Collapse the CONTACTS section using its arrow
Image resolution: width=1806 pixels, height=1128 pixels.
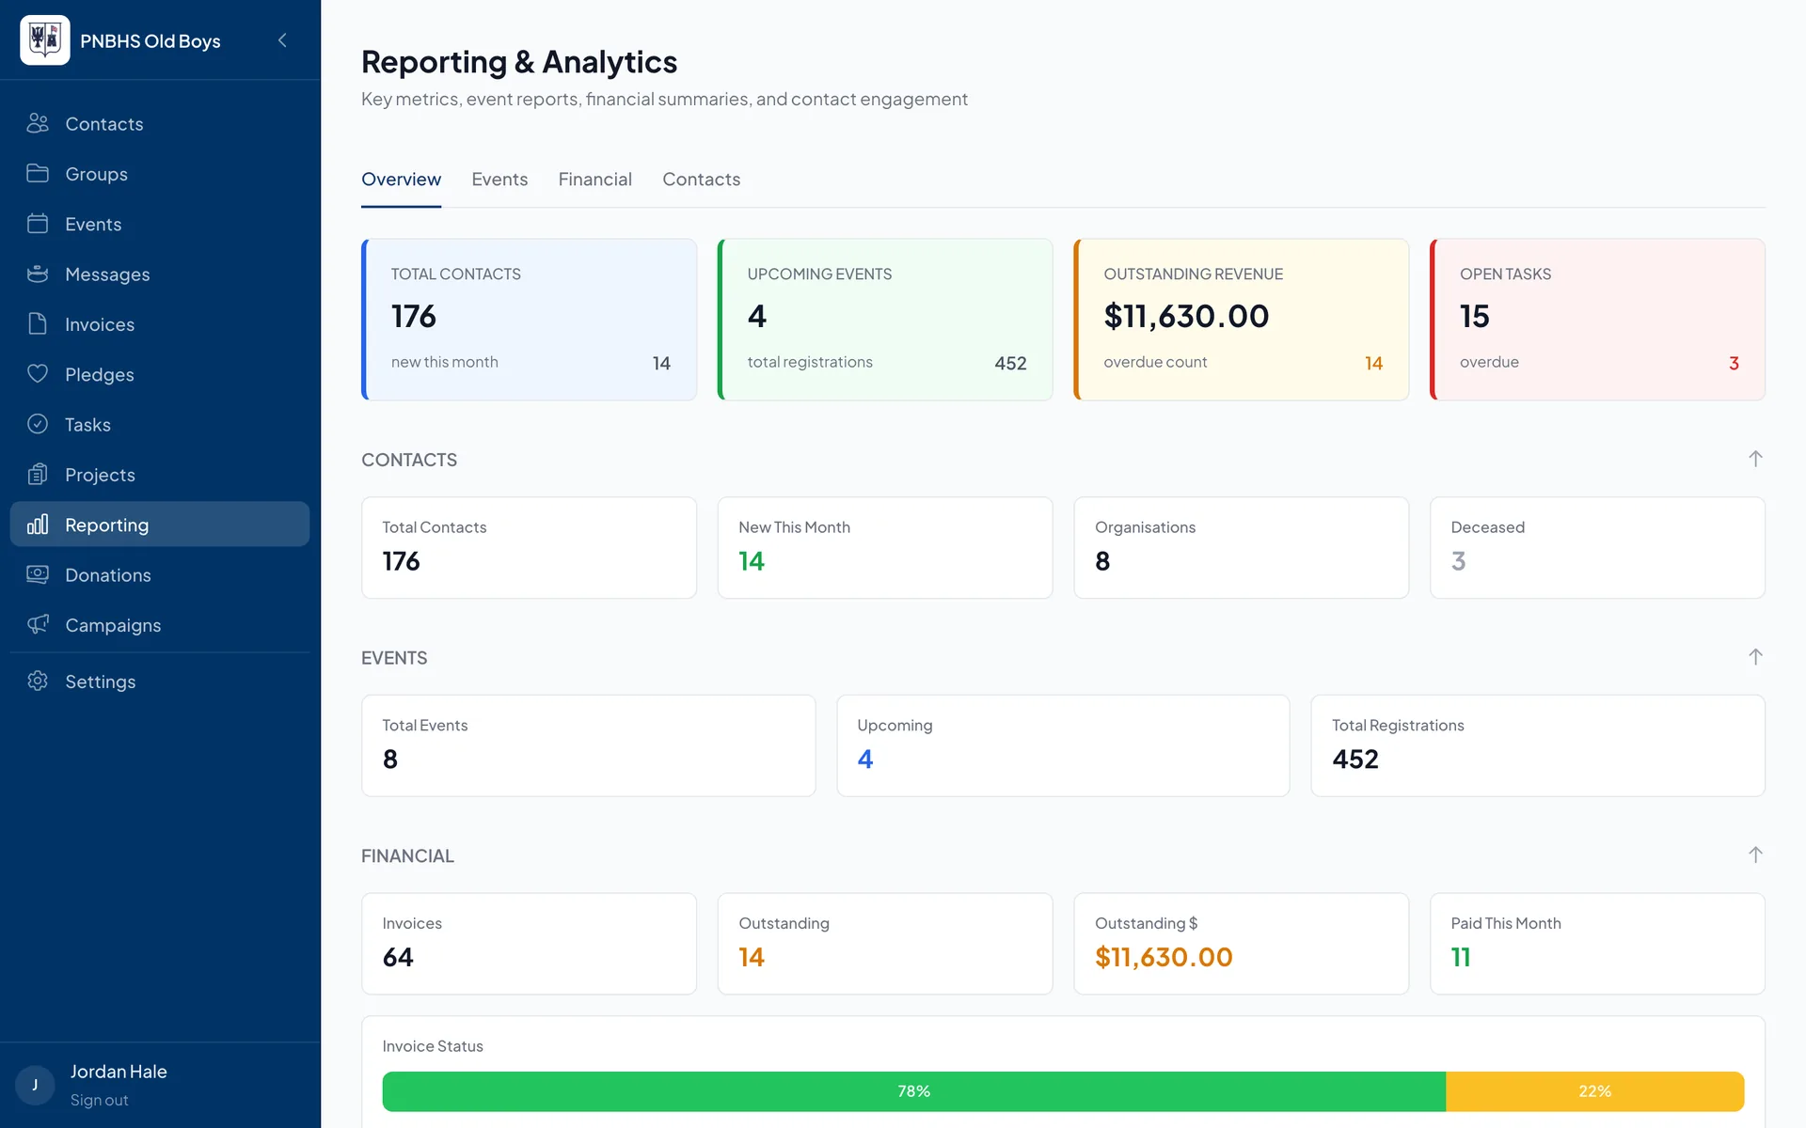(1755, 459)
